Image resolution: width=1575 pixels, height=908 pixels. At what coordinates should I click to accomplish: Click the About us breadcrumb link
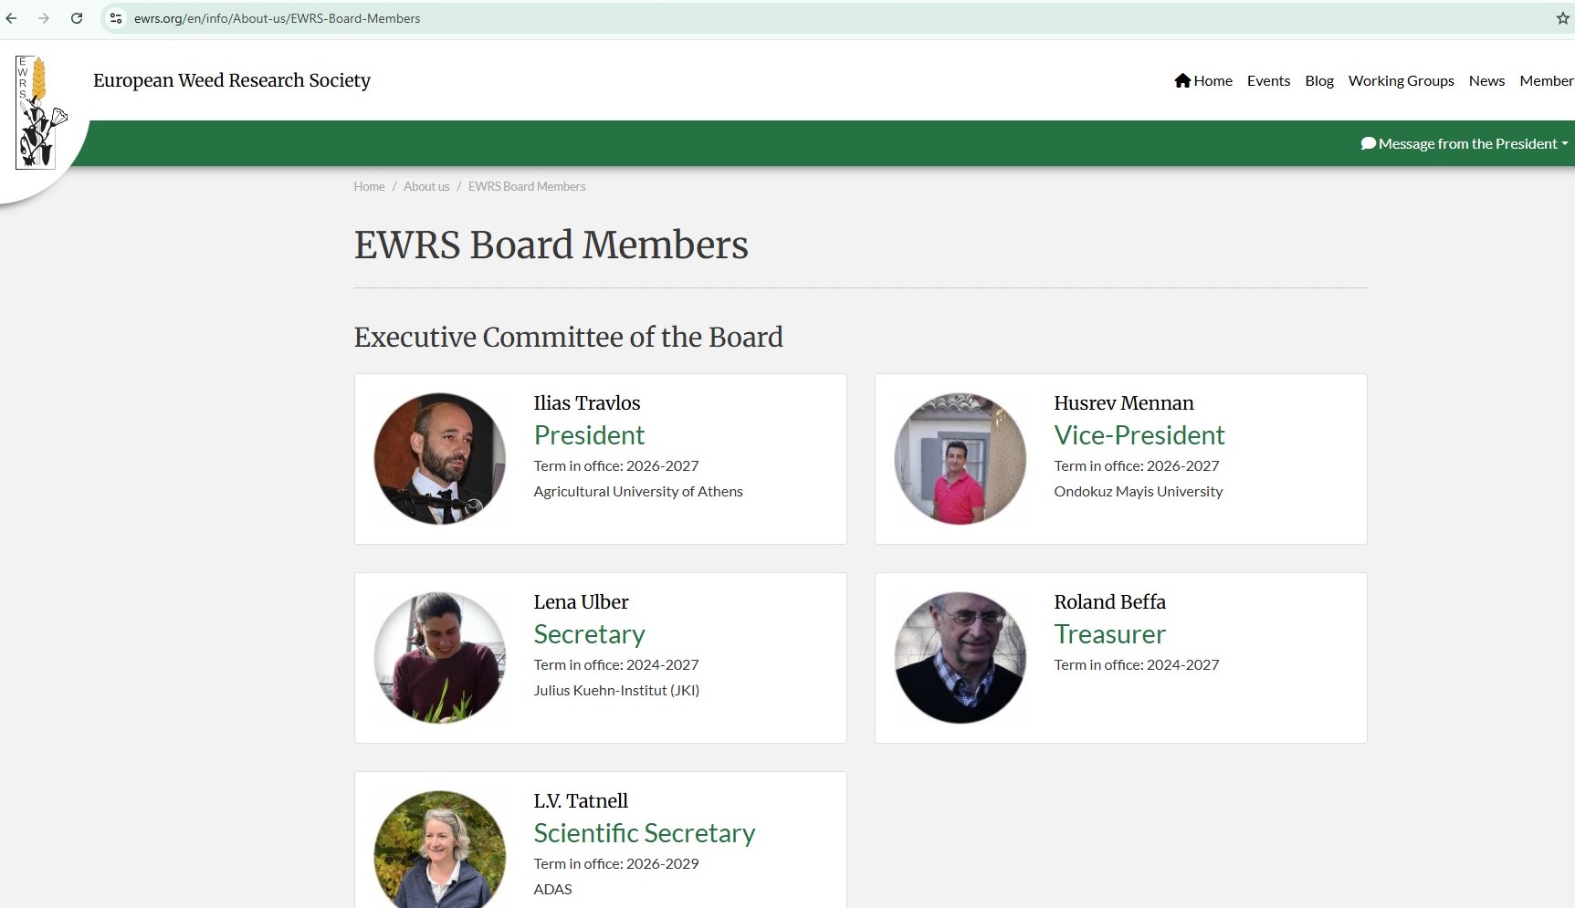pos(426,186)
